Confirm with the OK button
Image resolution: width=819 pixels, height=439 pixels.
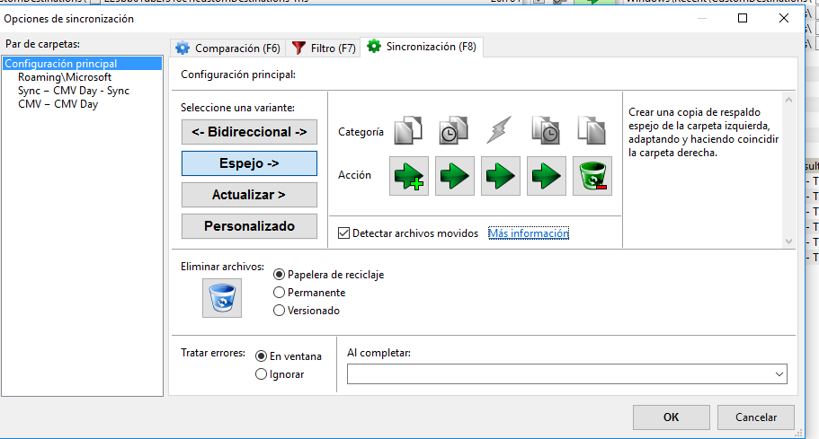672,417
